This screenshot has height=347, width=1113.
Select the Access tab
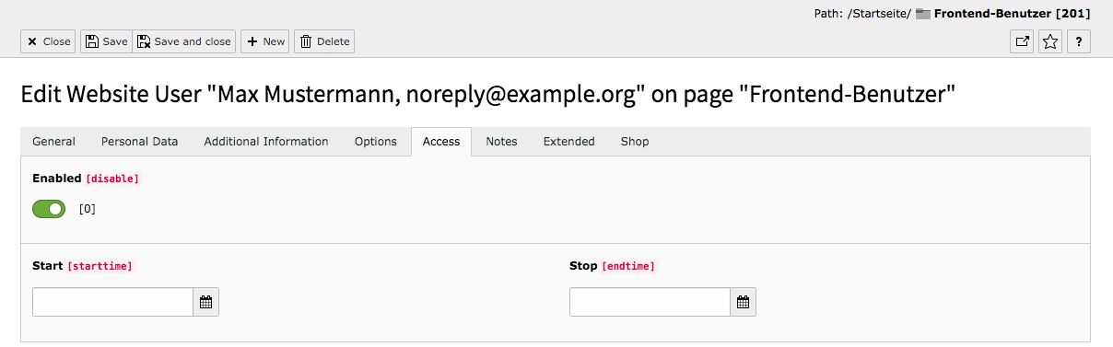441,142
